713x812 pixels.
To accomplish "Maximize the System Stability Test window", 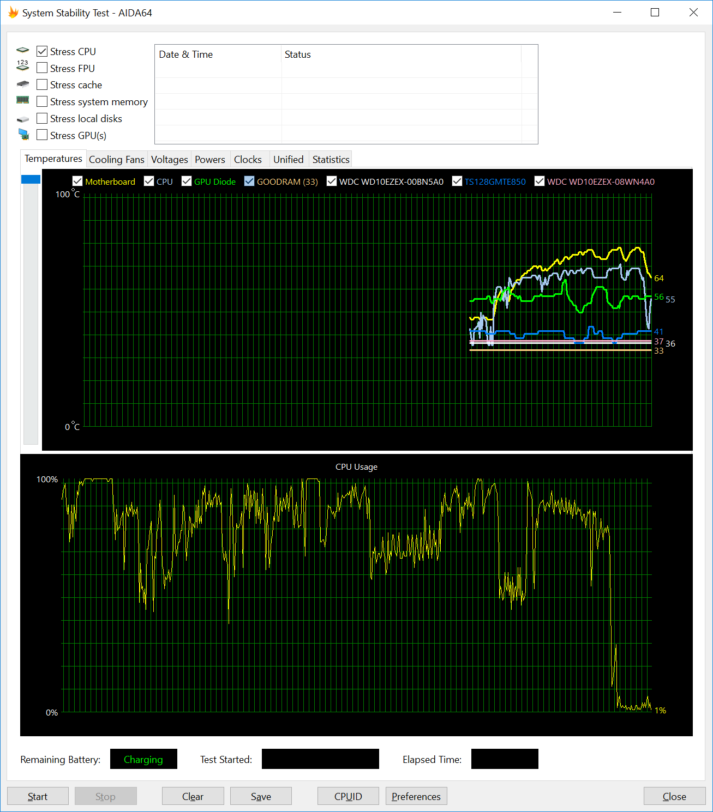I will pyautogui.click(x=655, y=13).
